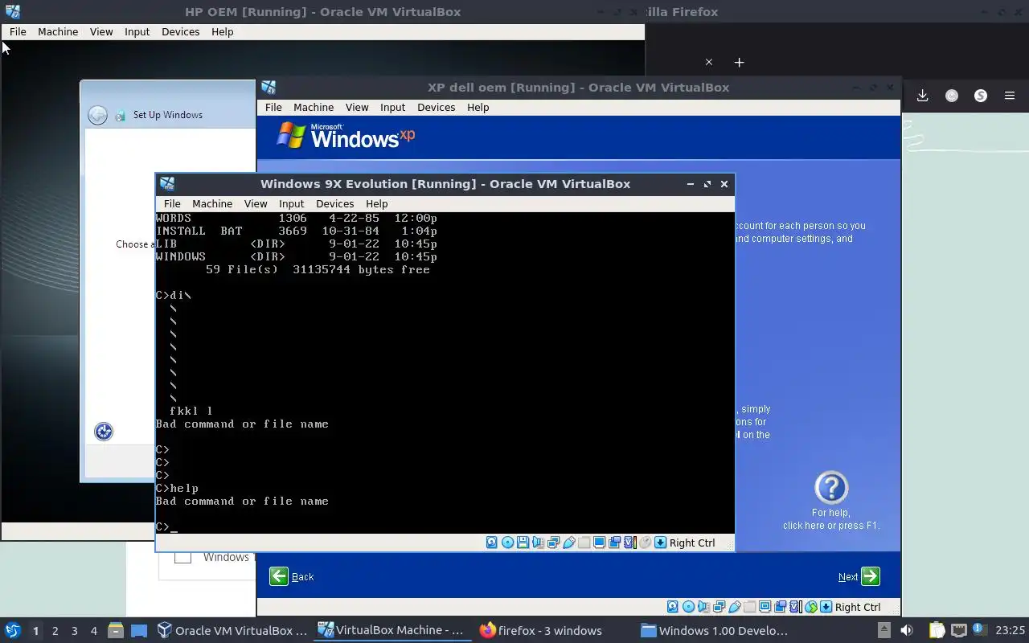Click CPU virtualization indicator in Windows 9X Evolution window
1029x643 pixels.
click(x=629, y=543)
